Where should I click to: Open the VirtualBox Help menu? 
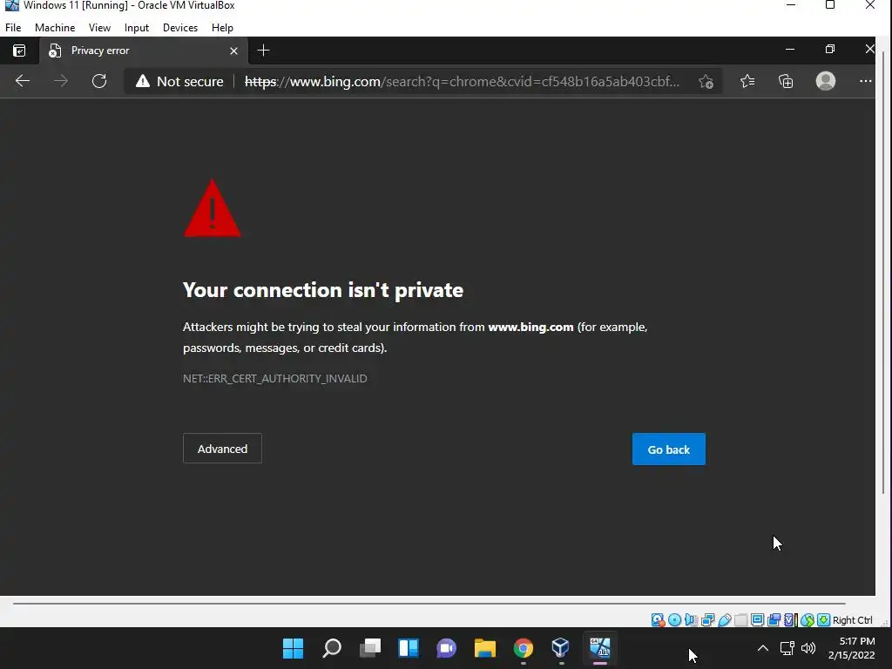222,28
